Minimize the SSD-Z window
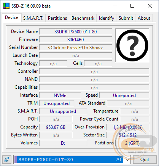 115,6
